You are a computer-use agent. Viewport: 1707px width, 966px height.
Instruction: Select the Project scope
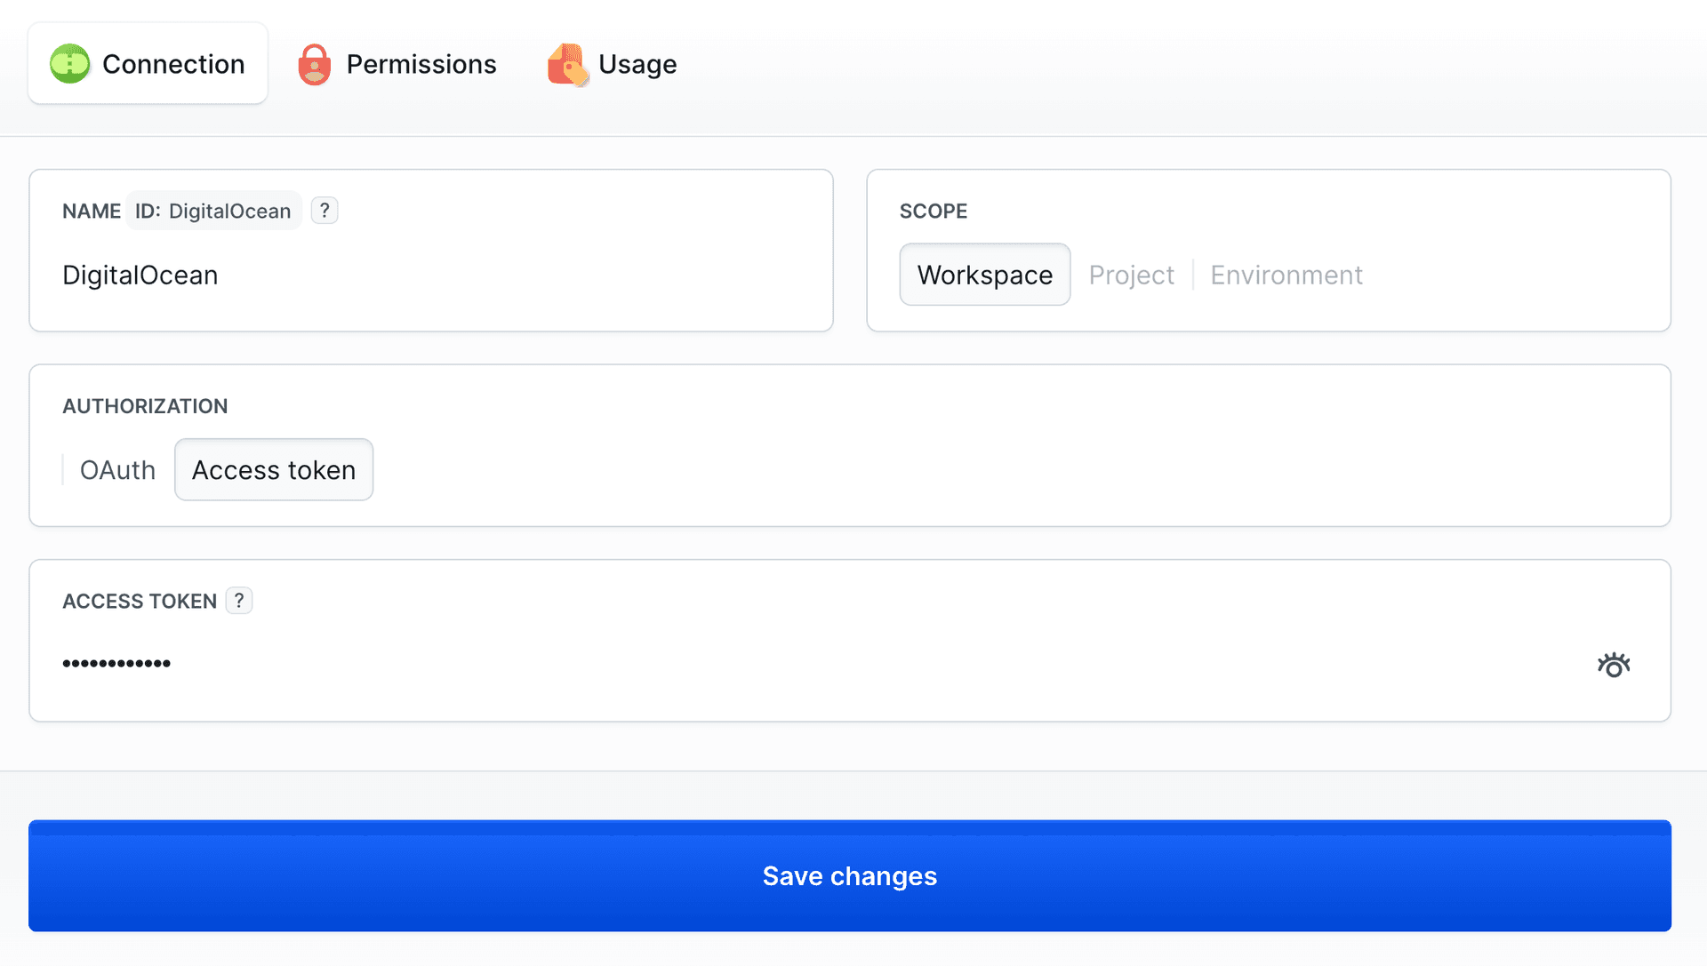pos(1131,275)
